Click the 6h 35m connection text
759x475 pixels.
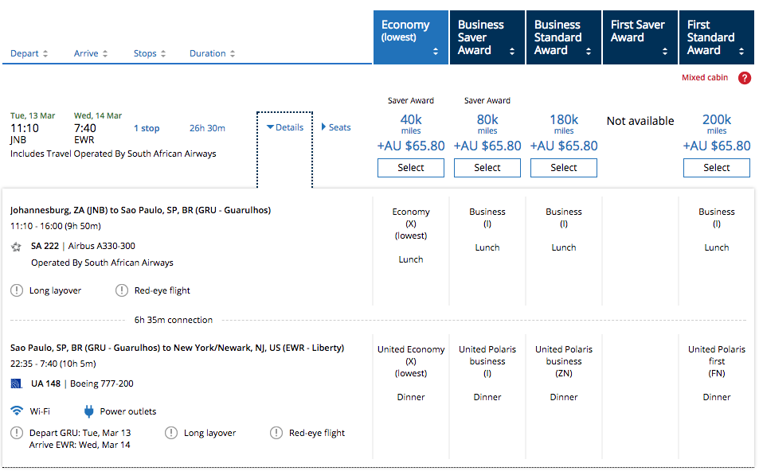pos(174,320)
